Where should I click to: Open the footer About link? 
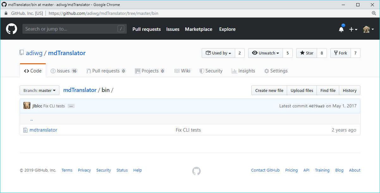(355, 170)
